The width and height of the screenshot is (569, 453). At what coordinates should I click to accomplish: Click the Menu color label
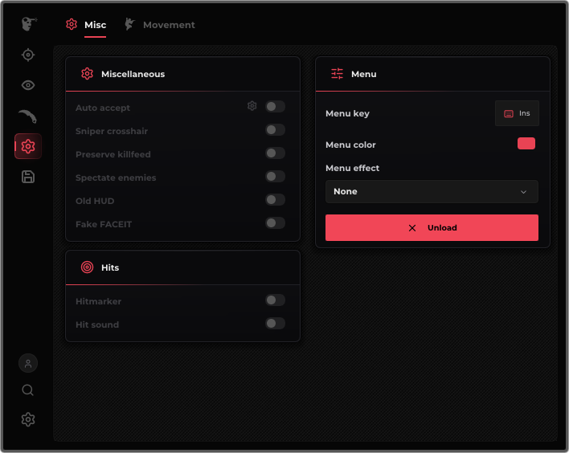pyautogui.click(x=350, y=145)
